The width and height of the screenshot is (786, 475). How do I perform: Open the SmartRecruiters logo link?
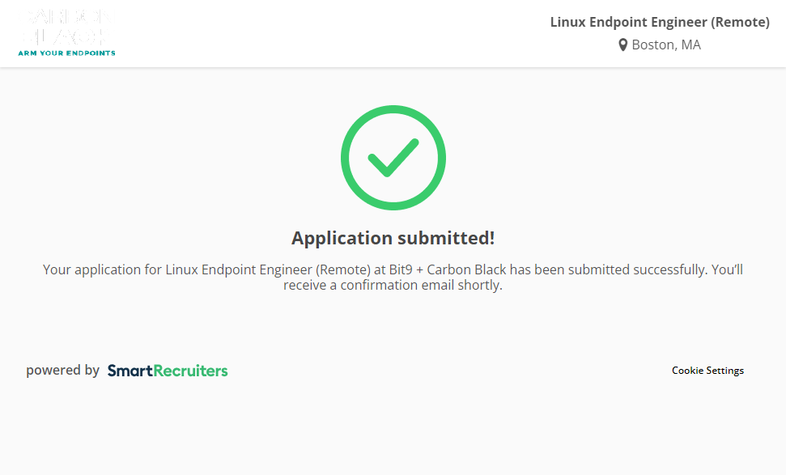pyautogui.click(x=168, y=371)
